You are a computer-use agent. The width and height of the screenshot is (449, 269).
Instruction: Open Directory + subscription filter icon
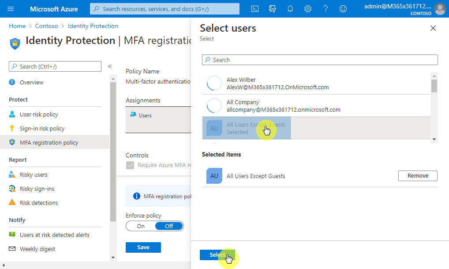pyautogui.click(x=273, y=9)
